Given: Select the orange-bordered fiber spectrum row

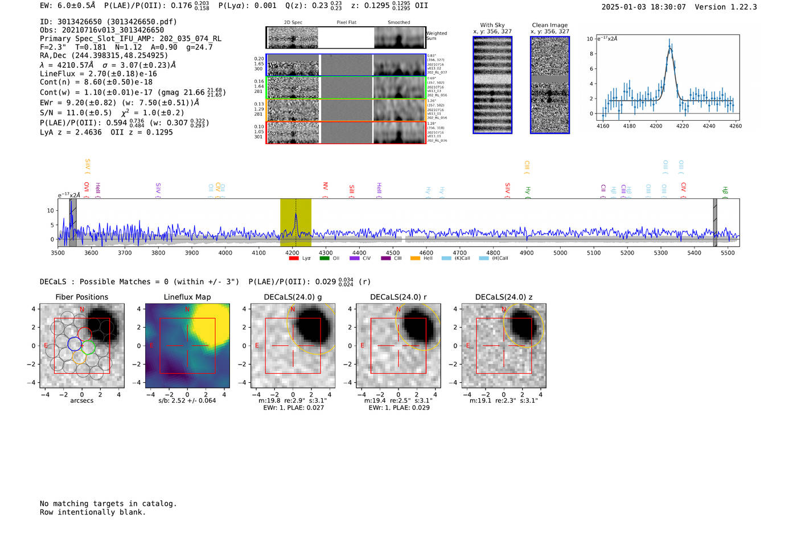Looking at the screenshot, I should click(346, 110).
